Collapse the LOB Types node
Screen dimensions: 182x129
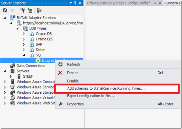tap(17, 28)
